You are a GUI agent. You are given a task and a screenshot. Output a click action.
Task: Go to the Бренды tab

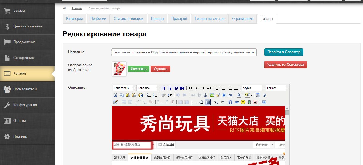click(158, 19)
